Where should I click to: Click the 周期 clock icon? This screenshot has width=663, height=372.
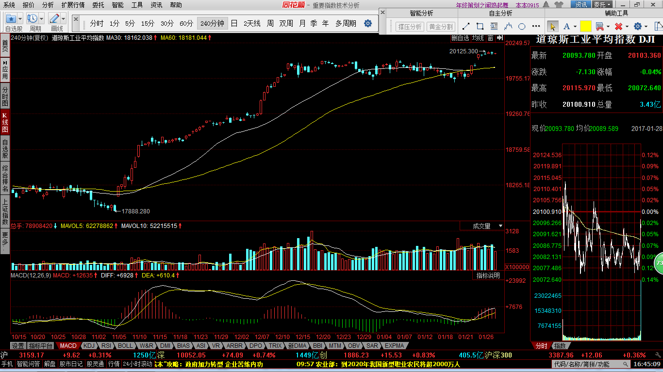point(33,19)
